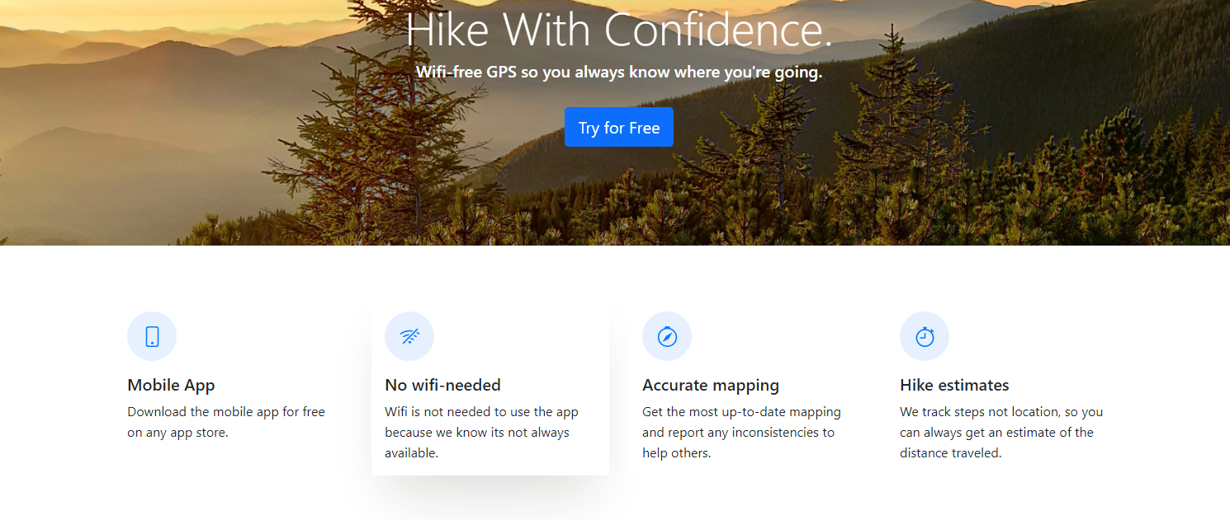
Task: Click the round badge around the compass
Action: click(667, 336)
